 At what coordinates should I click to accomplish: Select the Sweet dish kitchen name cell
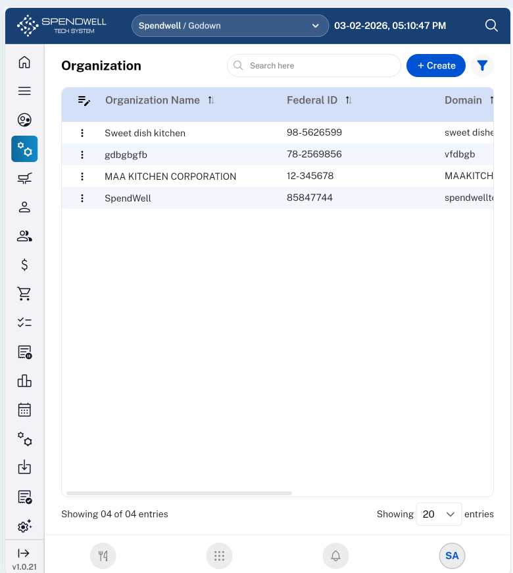(x=145, y=133)
